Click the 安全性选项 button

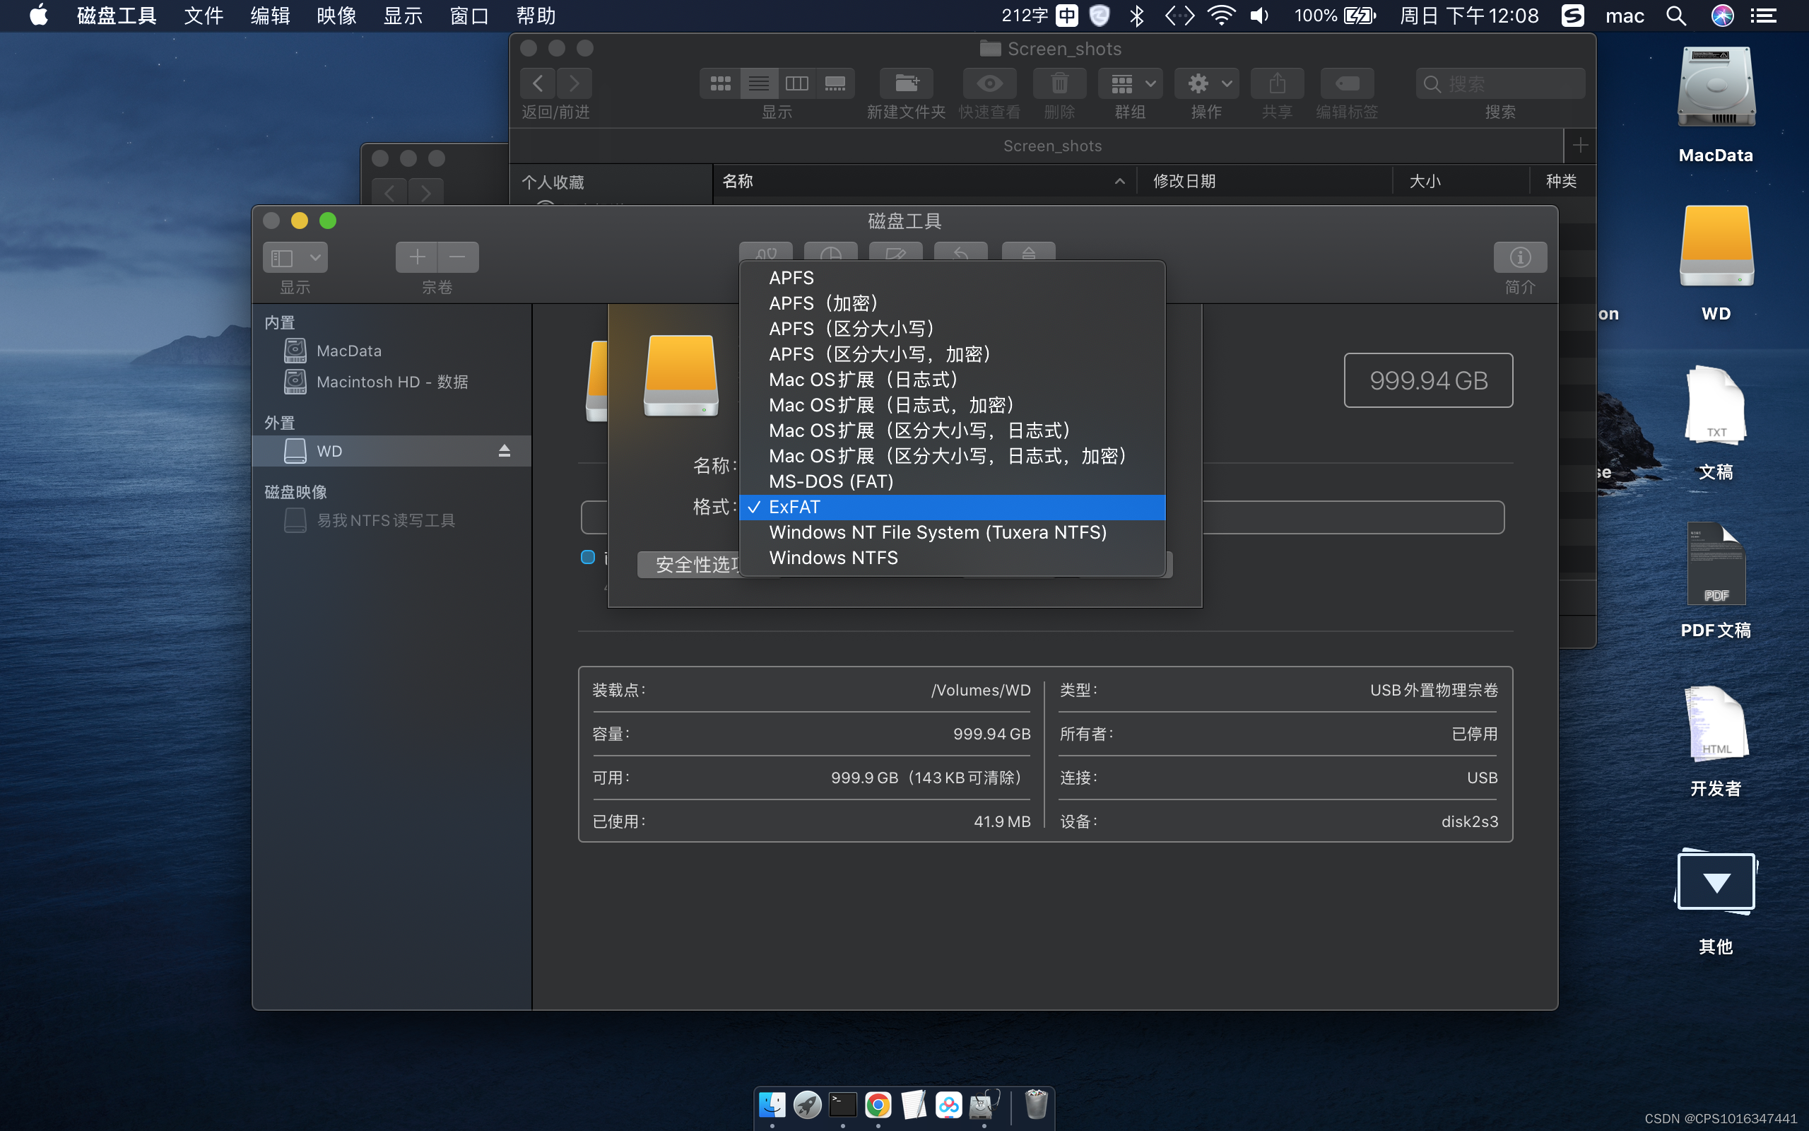click(692, 565)
